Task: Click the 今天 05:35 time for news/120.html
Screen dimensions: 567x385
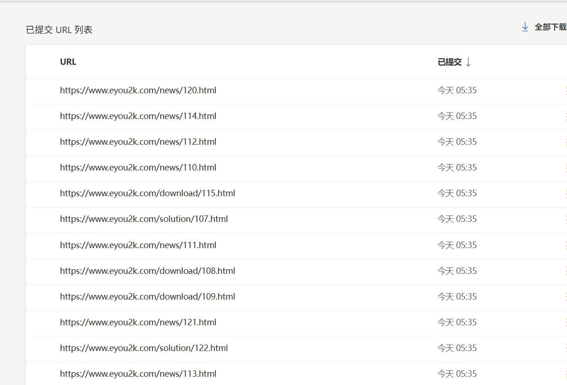Action: (457, 91)
